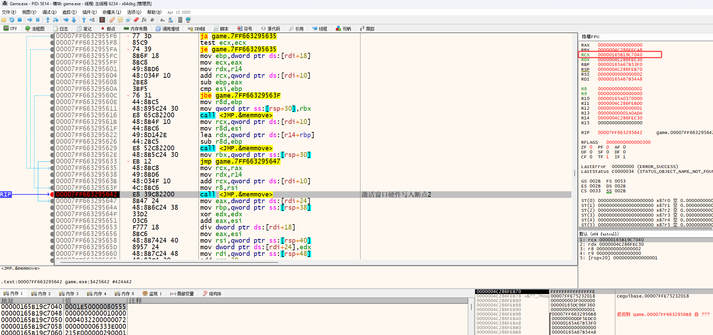The image size is (713, 335).
Task: Toggle the red breakpoint at 00007FF663295642
Action: pyautogui.click(x=52, y=194)
